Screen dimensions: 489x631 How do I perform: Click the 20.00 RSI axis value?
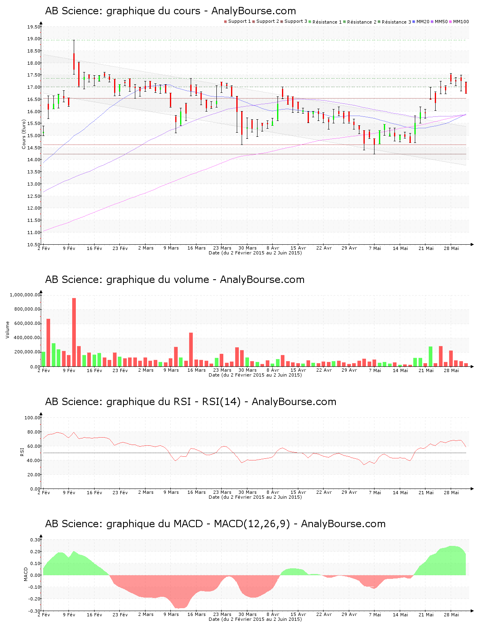click(34, 475)
